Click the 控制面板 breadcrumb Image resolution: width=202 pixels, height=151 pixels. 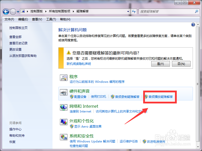(37, 11)
